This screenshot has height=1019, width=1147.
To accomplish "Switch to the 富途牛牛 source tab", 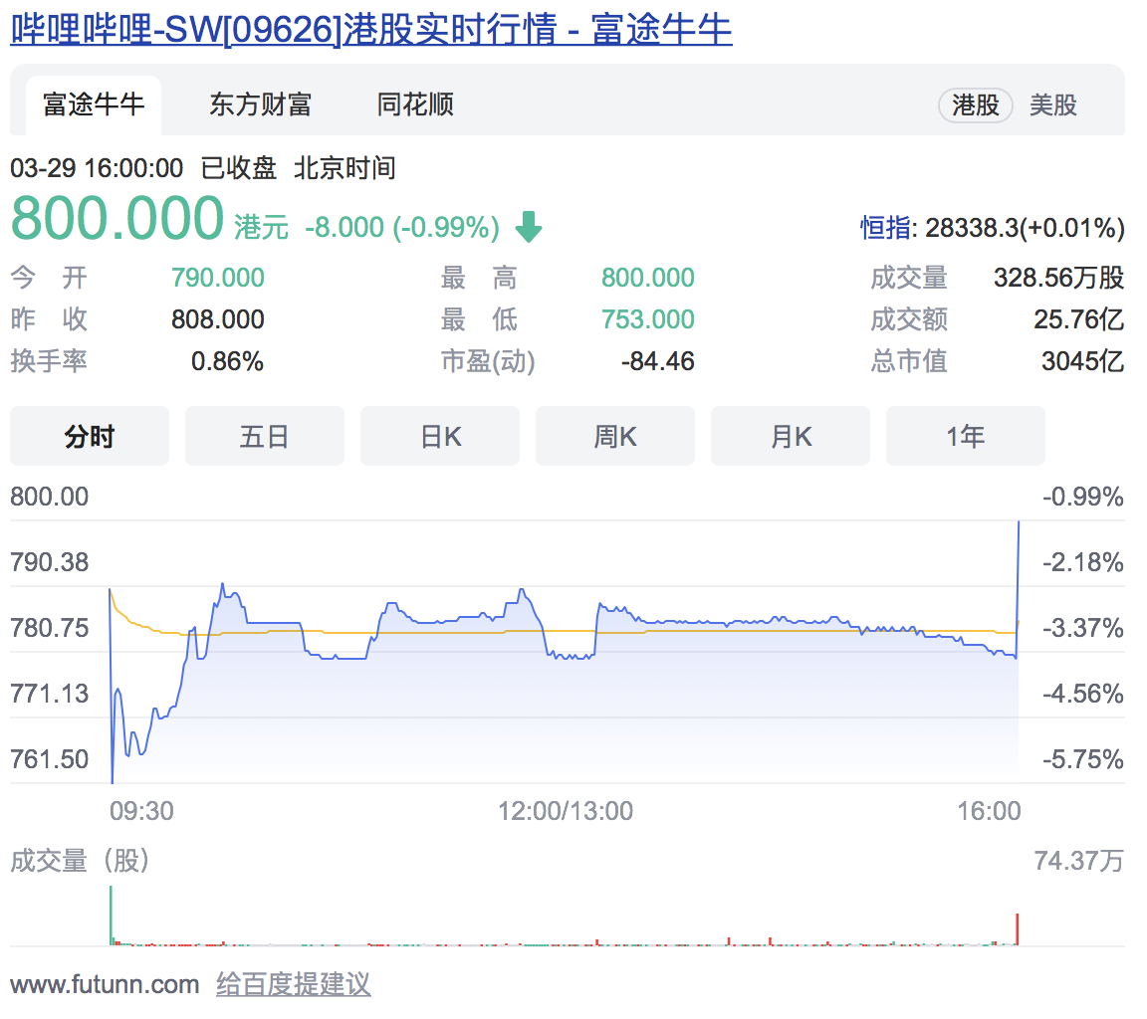I will pos(94,104).
